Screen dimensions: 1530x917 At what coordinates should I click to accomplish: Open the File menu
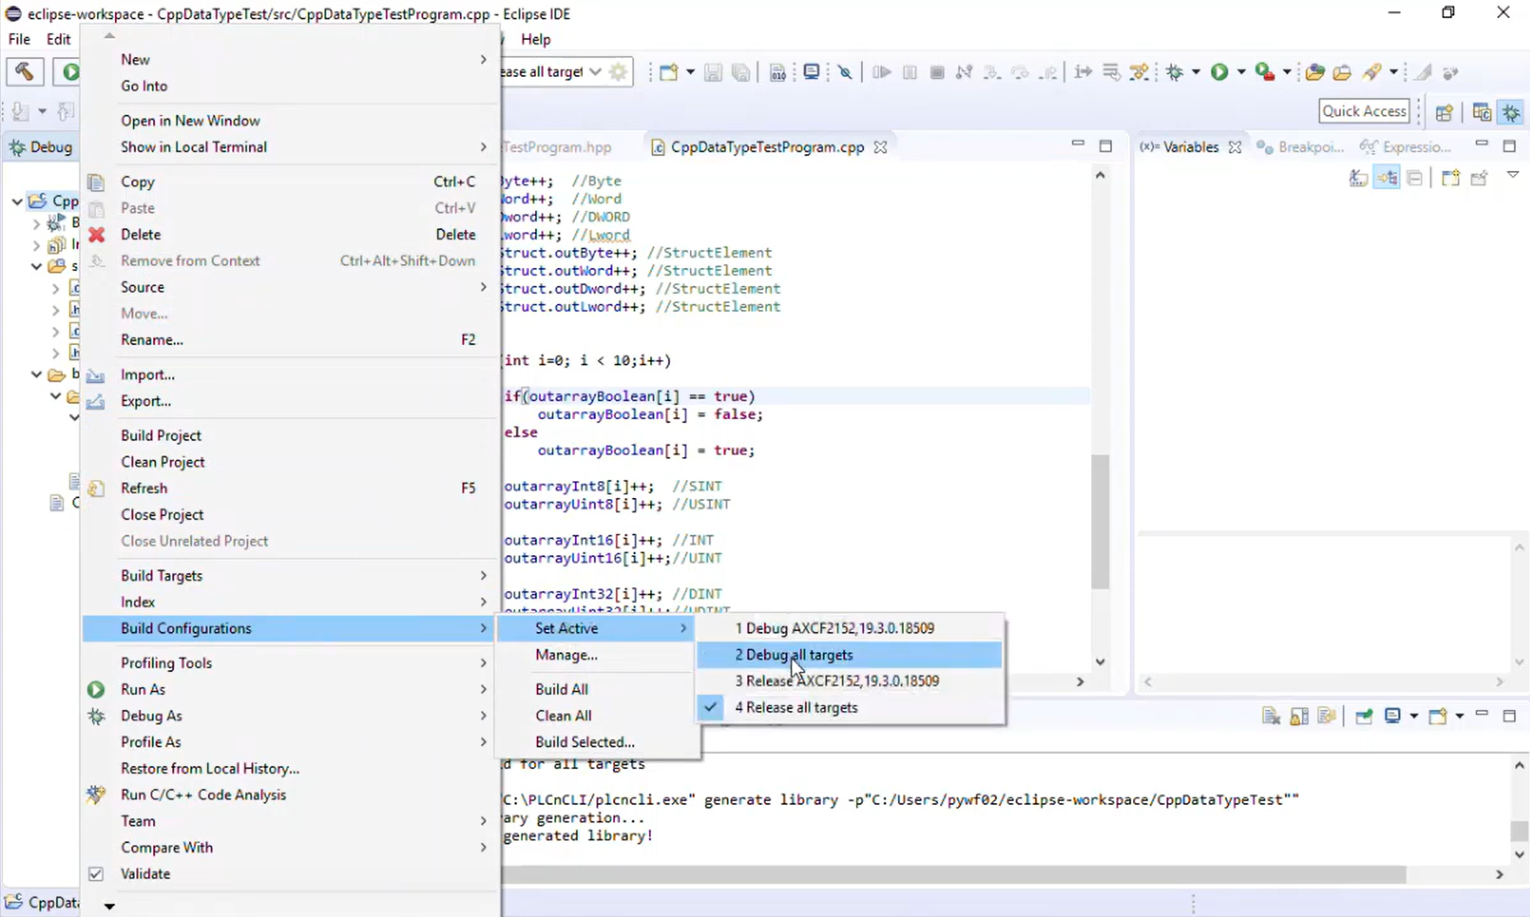coord(19,39)
